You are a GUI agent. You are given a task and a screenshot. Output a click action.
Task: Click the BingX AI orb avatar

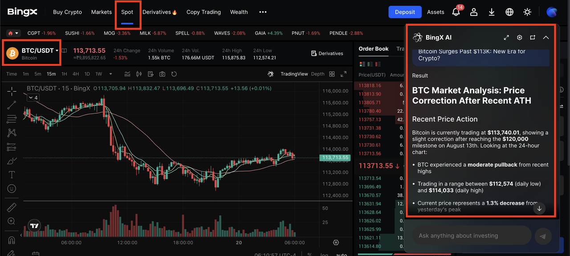(x=552, y=12)
